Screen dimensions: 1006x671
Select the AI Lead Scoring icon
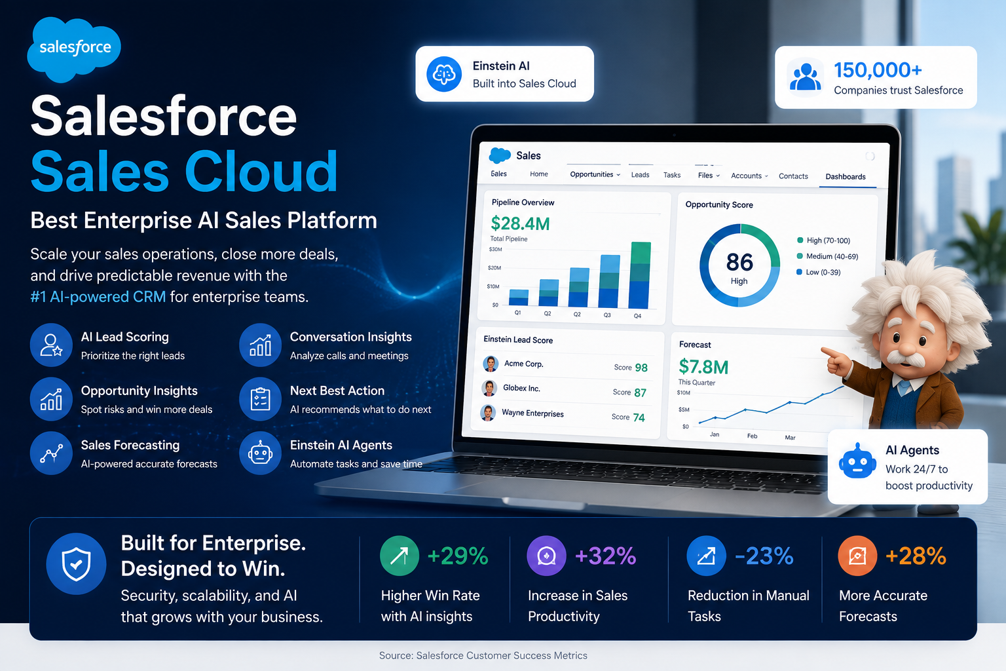point(51,345)
